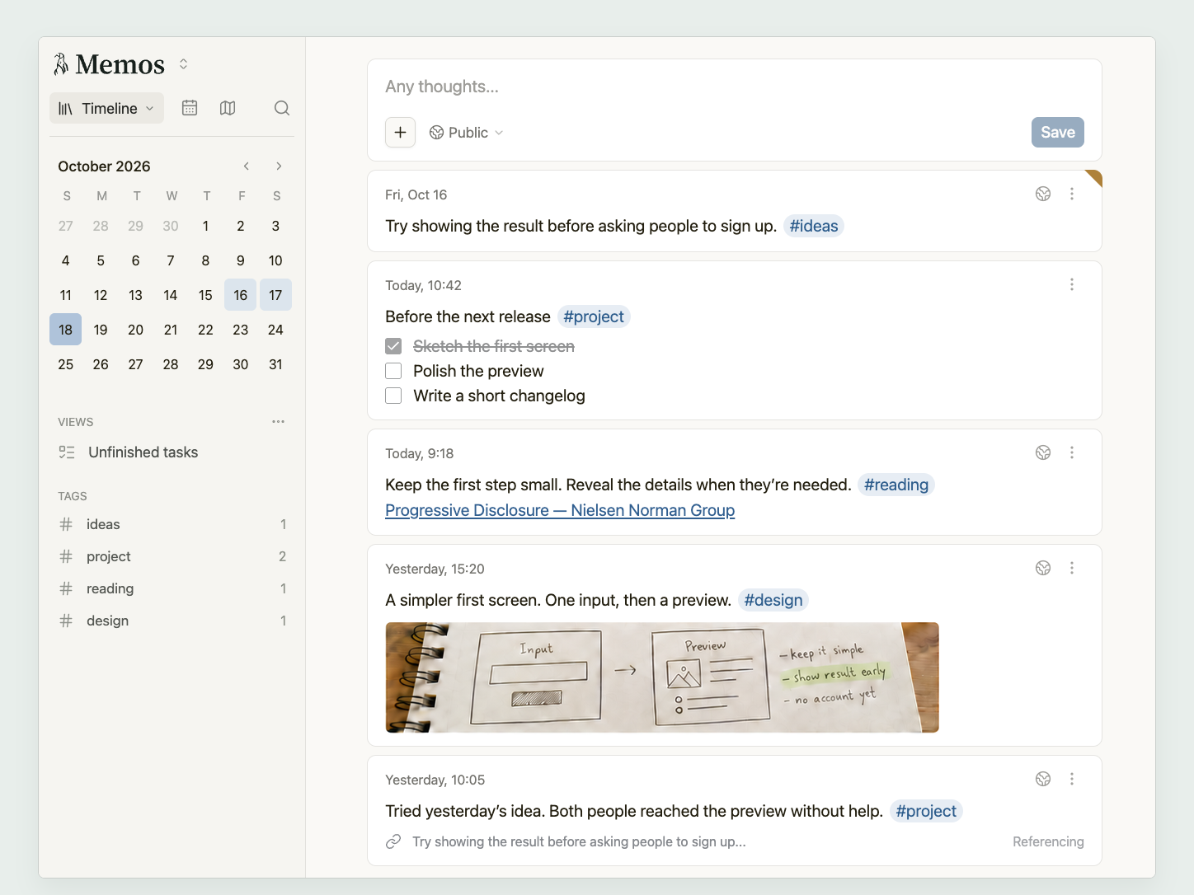This screenshot has width=1194, height=895.
Task: Go to next month in calendar
Action: 279,166
